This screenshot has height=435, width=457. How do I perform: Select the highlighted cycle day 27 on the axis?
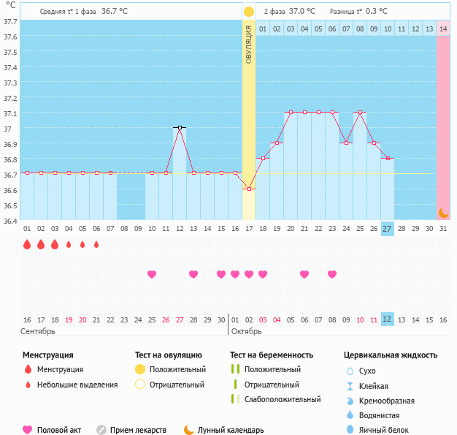[x=388, y=229]
